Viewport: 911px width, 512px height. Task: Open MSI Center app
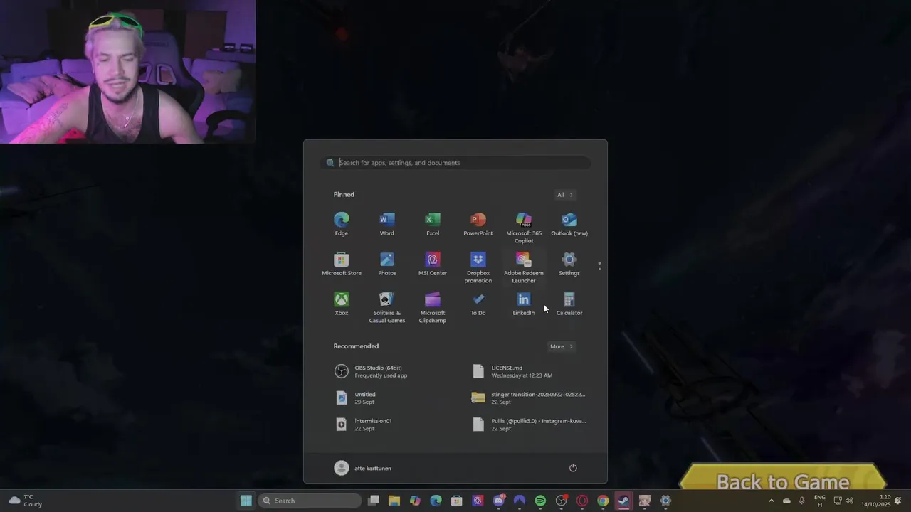coord(433,264)
